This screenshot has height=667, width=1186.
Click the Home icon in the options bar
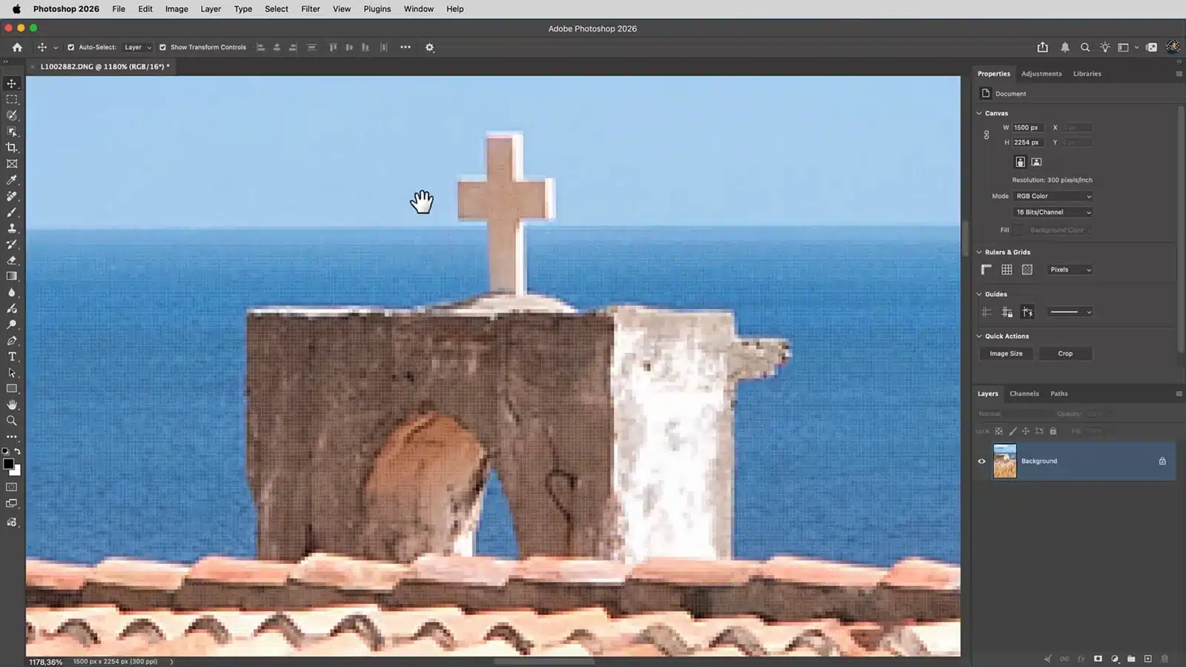point(17,47)
